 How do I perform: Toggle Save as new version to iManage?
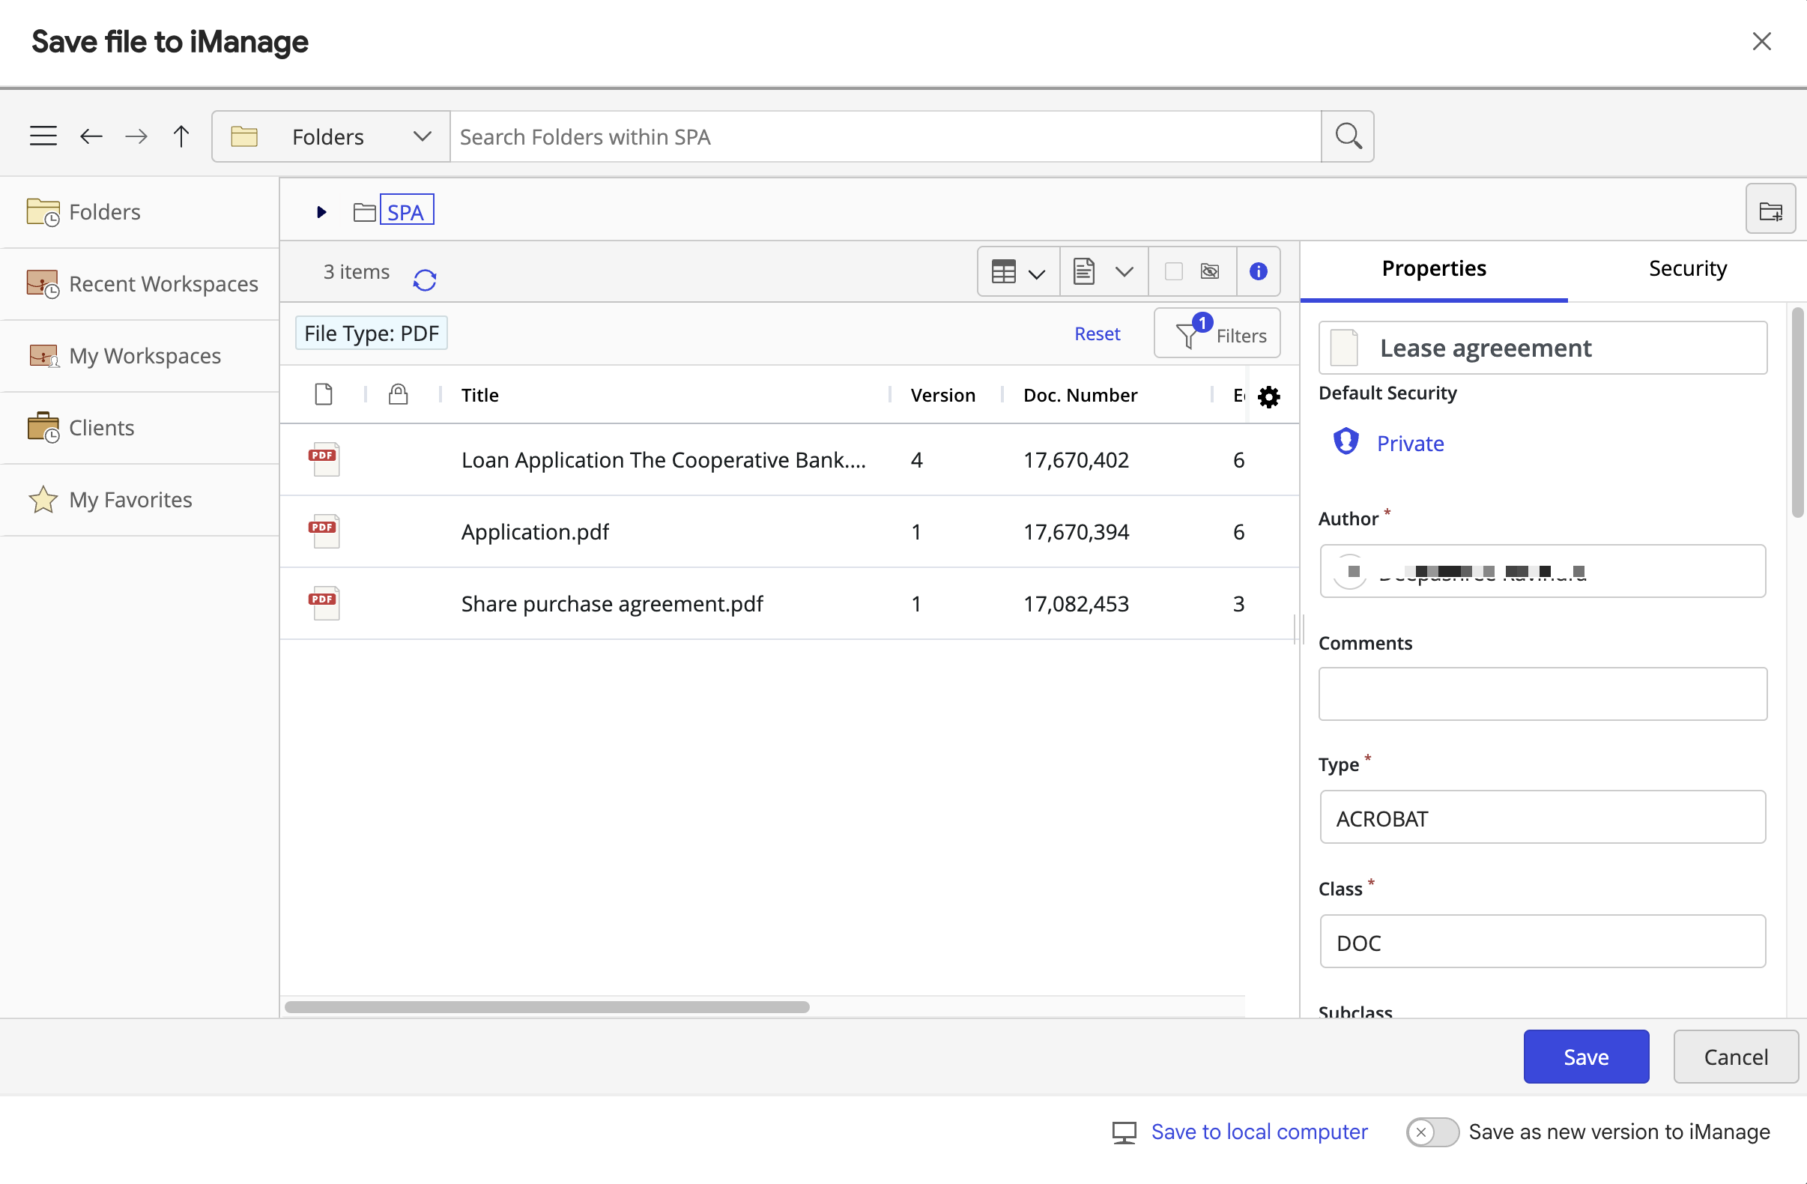[x=1431, y=1132]
